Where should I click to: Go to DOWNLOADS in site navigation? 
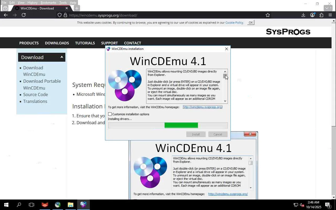coord(57,43)
